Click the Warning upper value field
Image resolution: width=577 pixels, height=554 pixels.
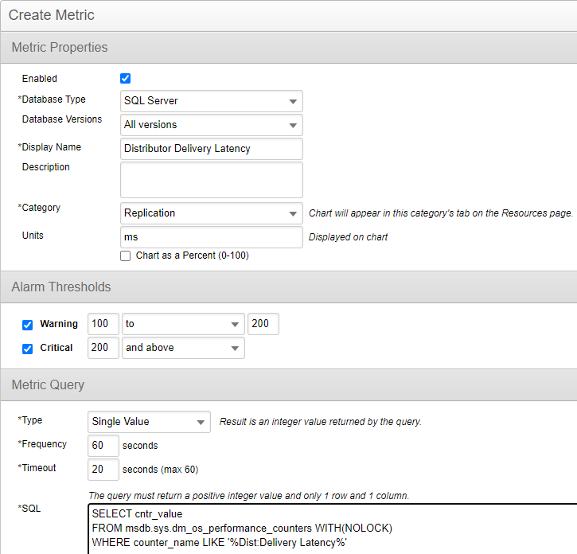coord(263,325)
